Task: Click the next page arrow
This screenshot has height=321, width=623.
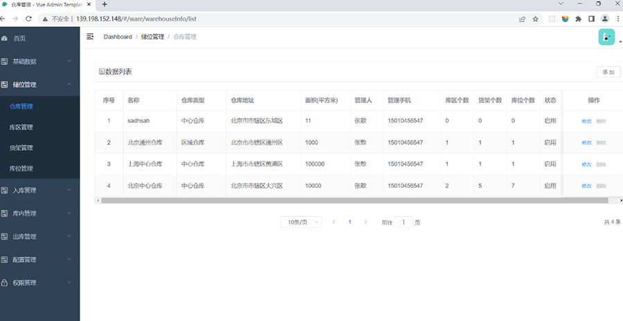Action: pyautogui.click(x=365, y=222)
